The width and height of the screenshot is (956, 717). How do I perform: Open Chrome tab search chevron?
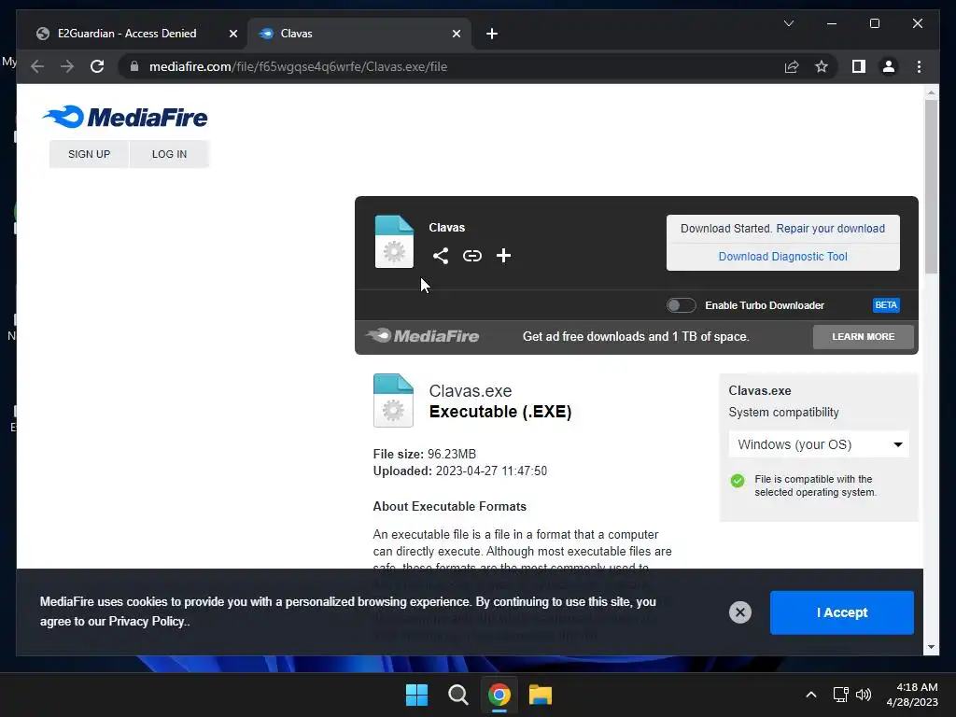[788, 23]
